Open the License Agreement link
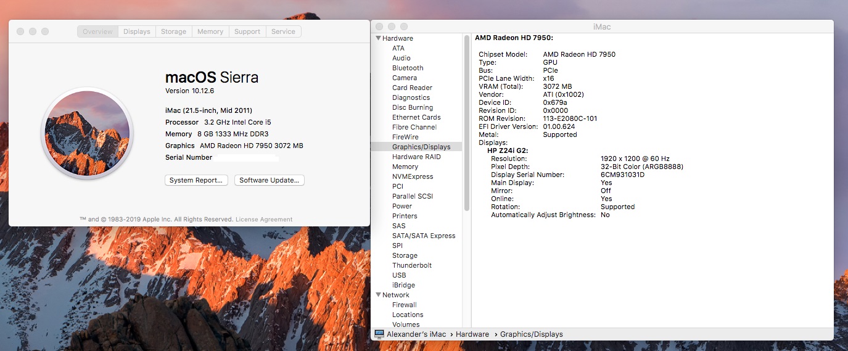Viewport: 848px width, 351px height. coord(264,219)
